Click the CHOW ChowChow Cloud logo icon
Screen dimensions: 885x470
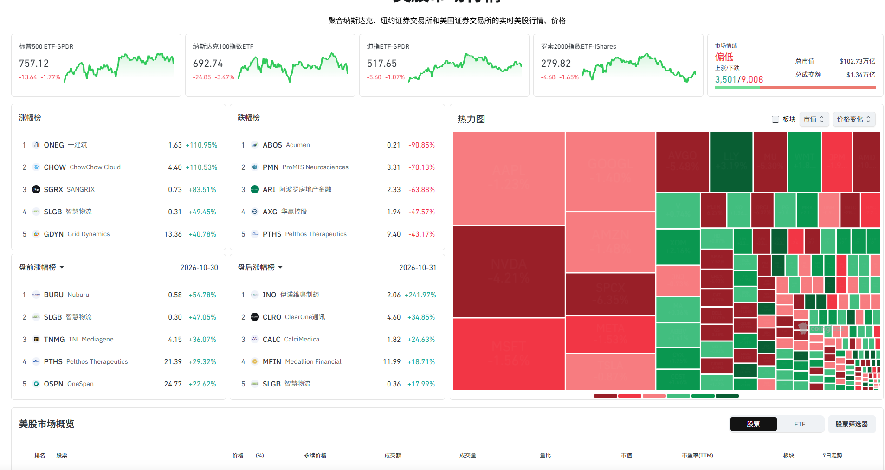(36, 167)
